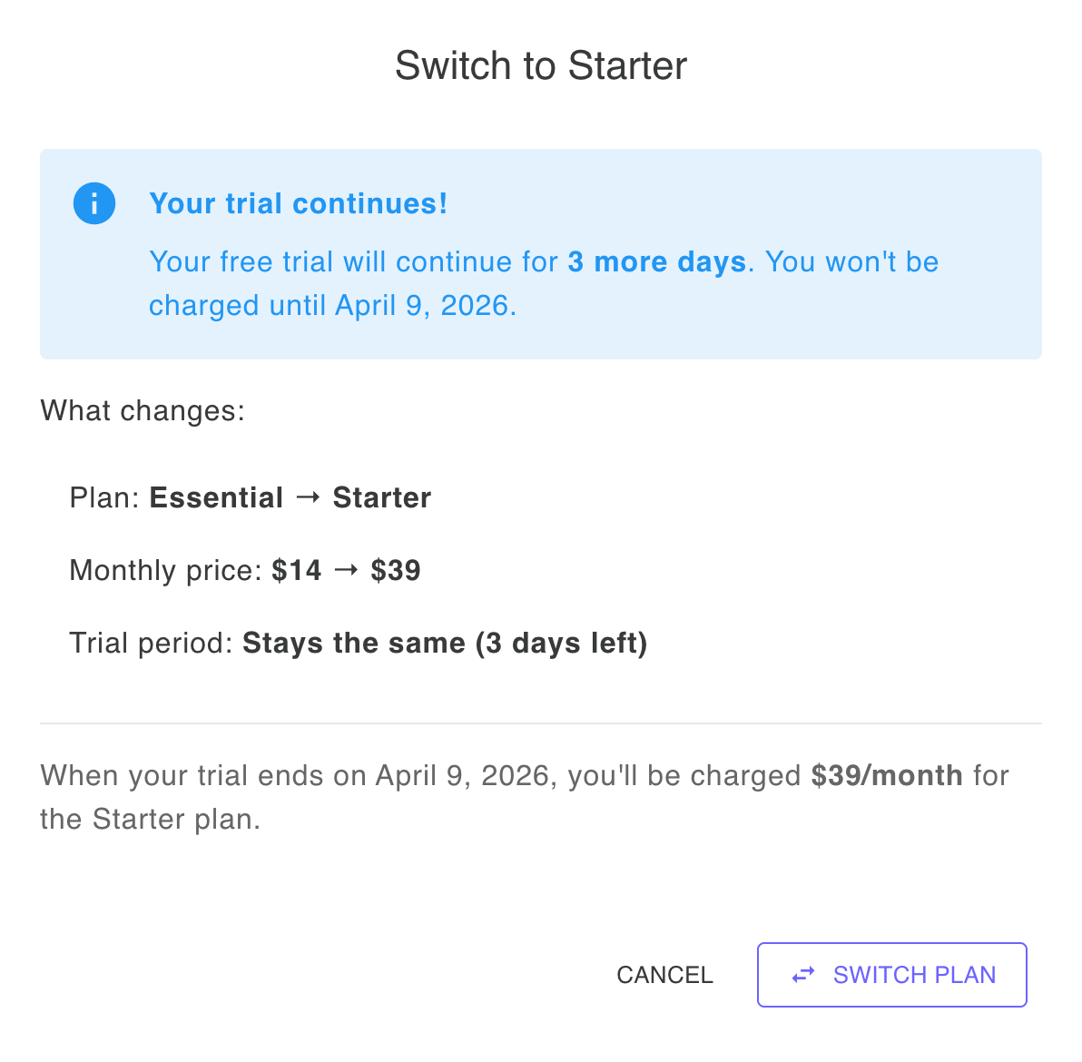Click the Switch to Starter dialog title
1082x1062 pixels.
(x=540, y=65)
